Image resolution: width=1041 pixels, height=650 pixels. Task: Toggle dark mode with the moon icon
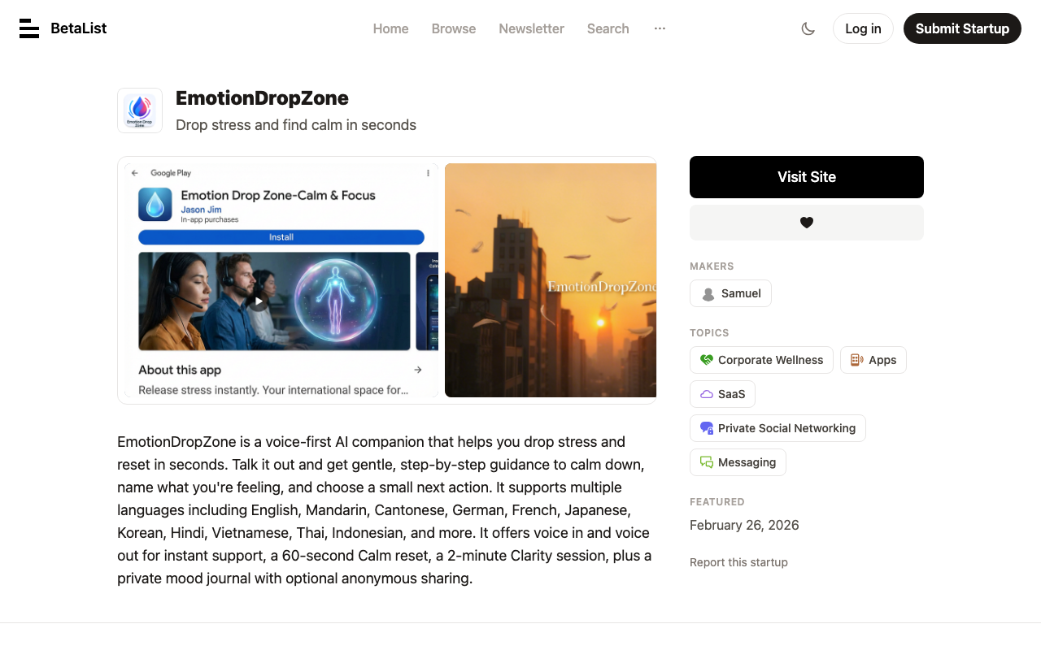point(808,28)
